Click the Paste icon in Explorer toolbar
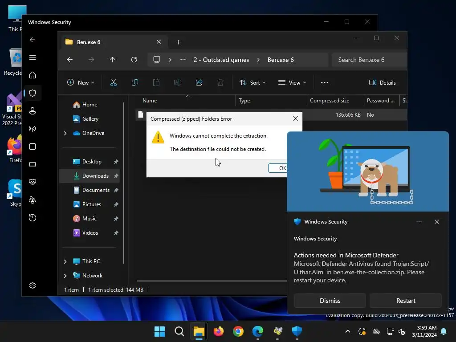 [156, 82]
